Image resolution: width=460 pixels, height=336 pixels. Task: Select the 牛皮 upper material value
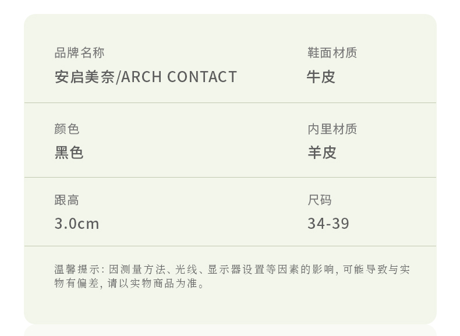(321, 77)
